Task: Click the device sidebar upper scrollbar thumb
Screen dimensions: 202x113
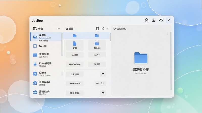Action: [x=62, y=45]
